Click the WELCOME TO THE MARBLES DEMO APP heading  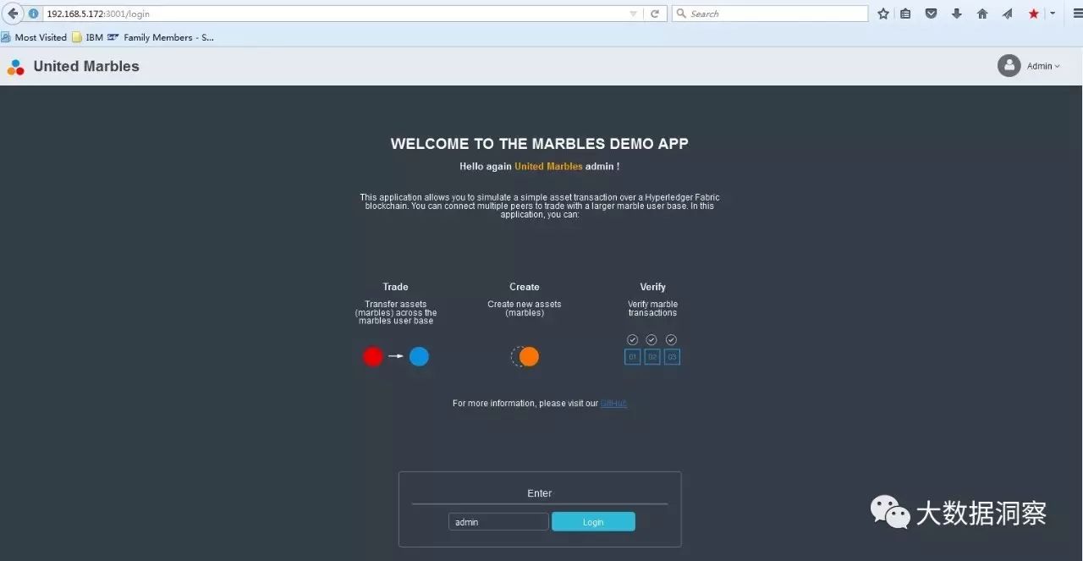click(540, 144)
